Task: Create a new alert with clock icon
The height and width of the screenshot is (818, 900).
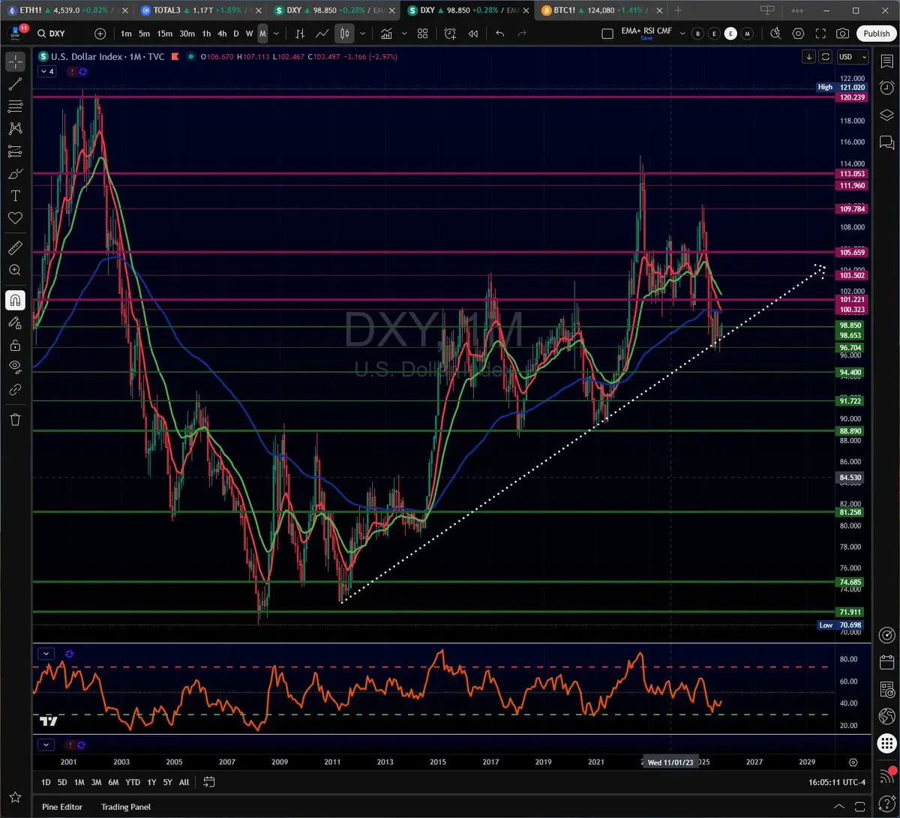Action: [450, 34]
